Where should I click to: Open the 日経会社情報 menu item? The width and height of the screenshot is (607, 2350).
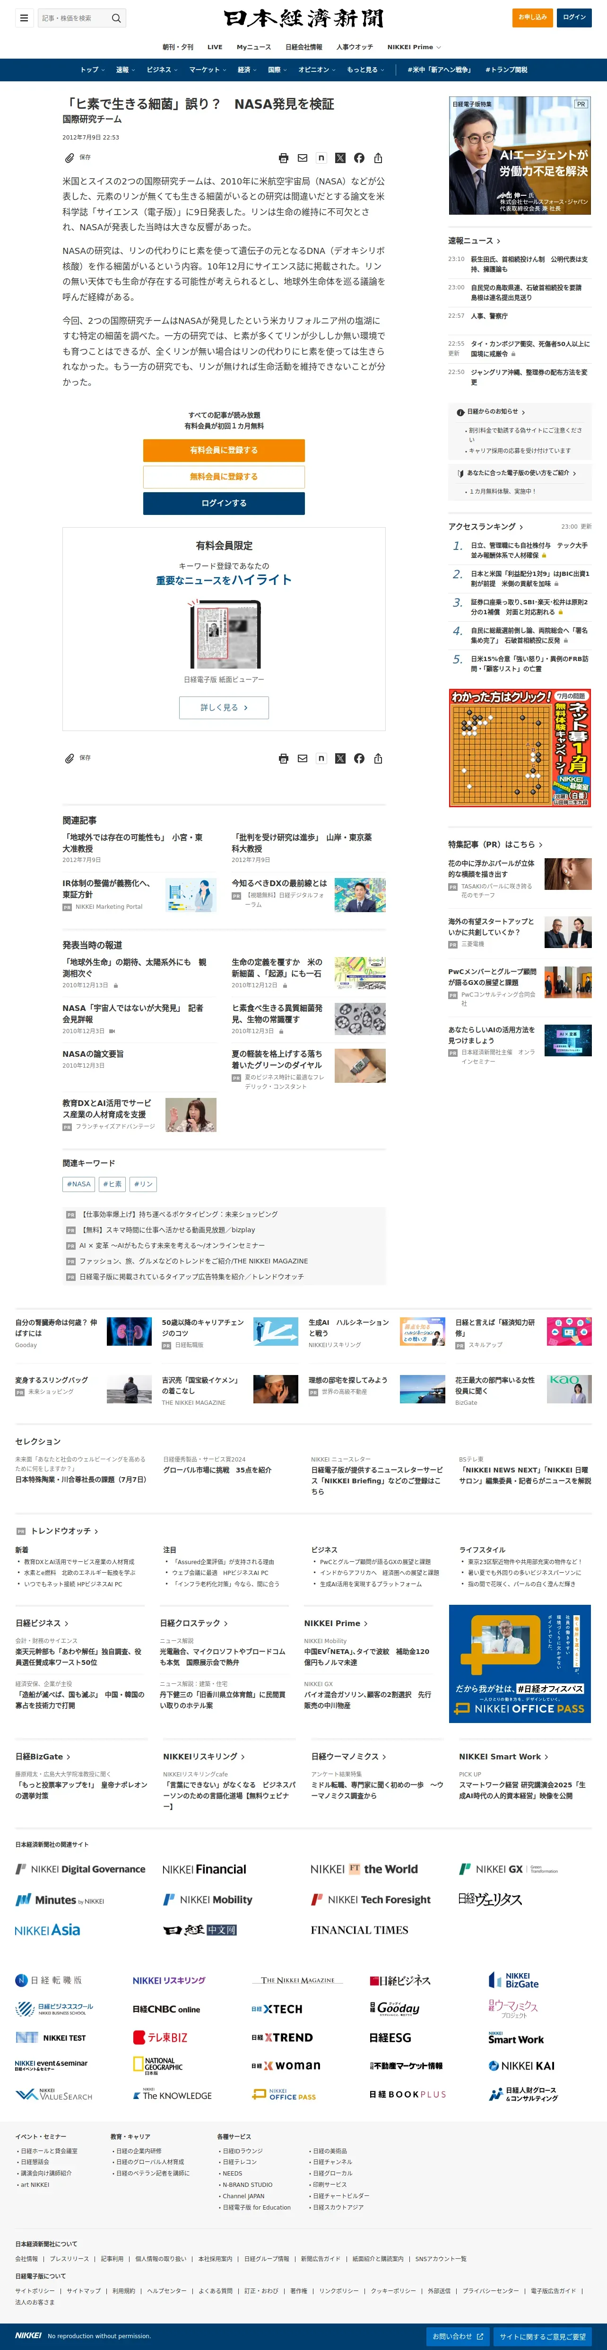[303, 46]
